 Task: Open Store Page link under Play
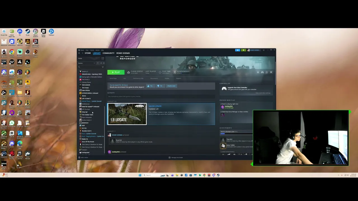coord(113,78)
